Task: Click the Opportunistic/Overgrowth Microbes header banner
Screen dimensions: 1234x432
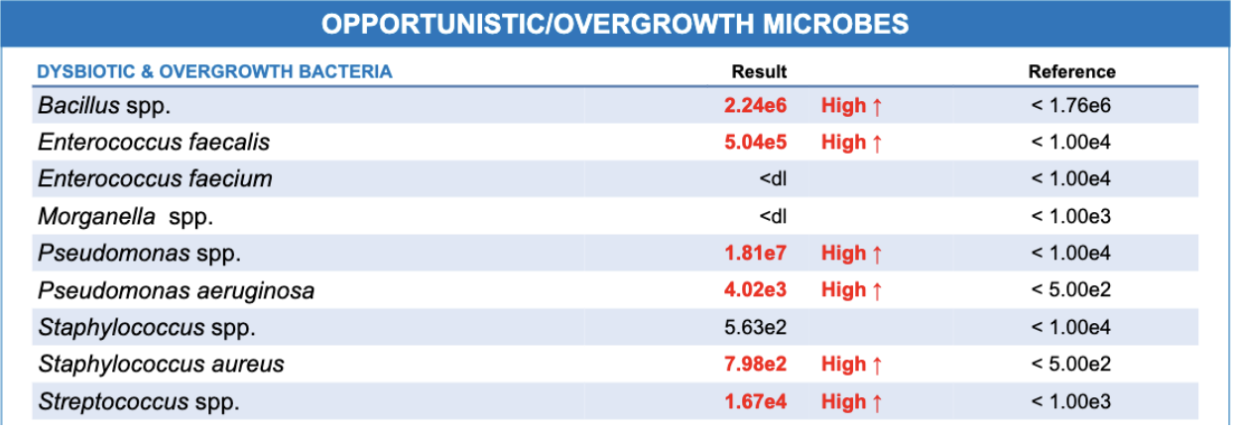Action: point(615,24)
